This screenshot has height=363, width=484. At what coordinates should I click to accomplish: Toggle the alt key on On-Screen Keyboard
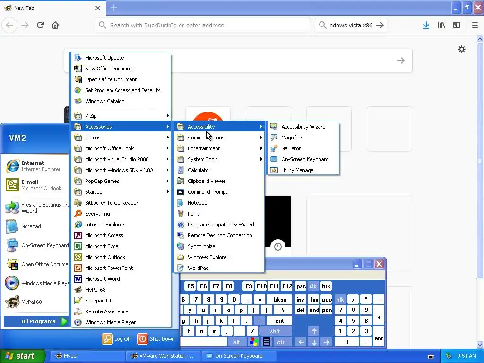pos(236,342)
